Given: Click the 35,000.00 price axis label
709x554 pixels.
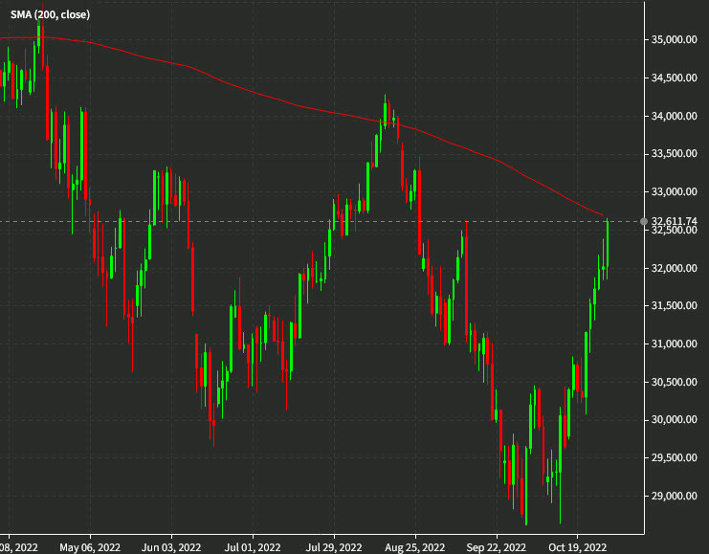Looking at the screenshot, I should pos(674,40).
